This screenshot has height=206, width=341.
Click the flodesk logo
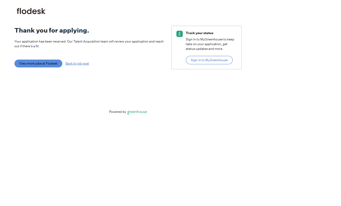coord(31,11)
